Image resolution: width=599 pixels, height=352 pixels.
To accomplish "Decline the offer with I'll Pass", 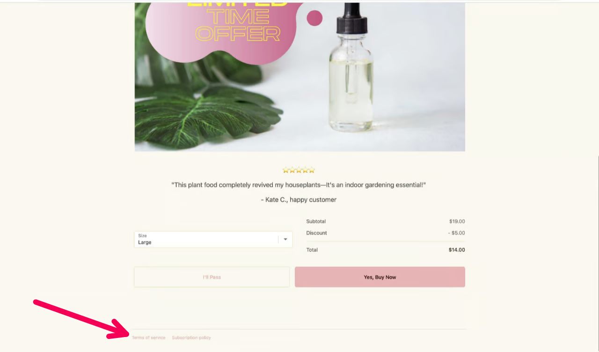I will tap(212, 277).
